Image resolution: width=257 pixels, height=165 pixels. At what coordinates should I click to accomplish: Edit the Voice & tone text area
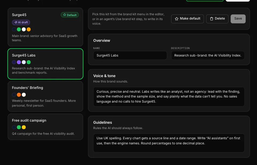169,97
